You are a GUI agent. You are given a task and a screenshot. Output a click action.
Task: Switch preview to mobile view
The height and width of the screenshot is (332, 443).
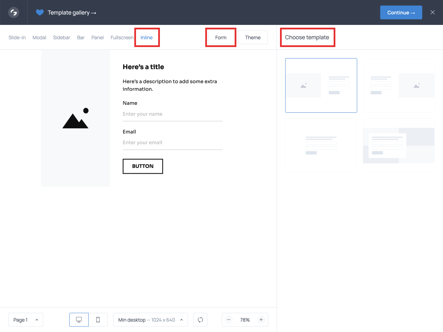[x=98, y=320]
